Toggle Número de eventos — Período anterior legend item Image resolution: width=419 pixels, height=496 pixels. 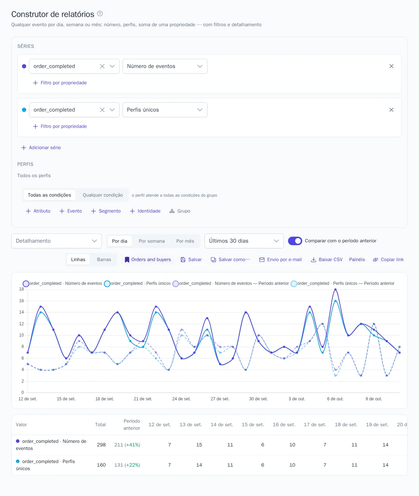point(231,283)
